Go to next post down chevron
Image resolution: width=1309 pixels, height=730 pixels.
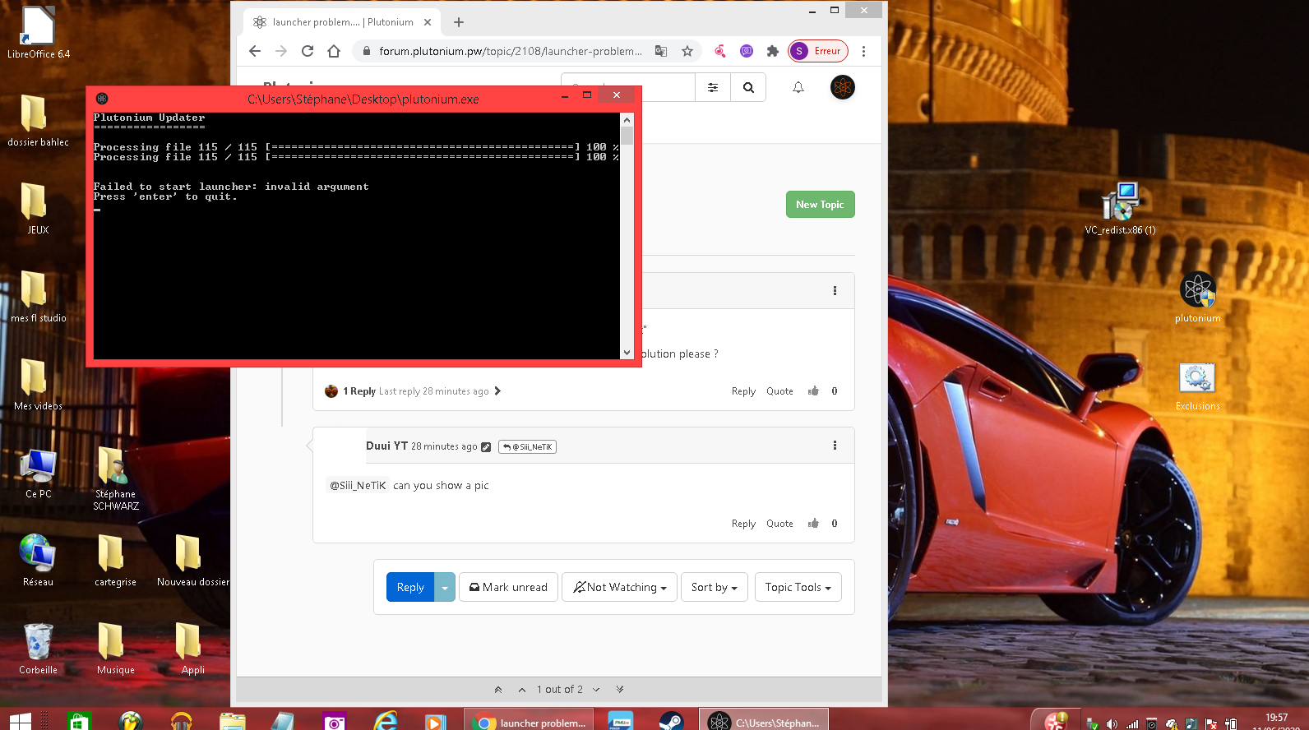point(596,690)
